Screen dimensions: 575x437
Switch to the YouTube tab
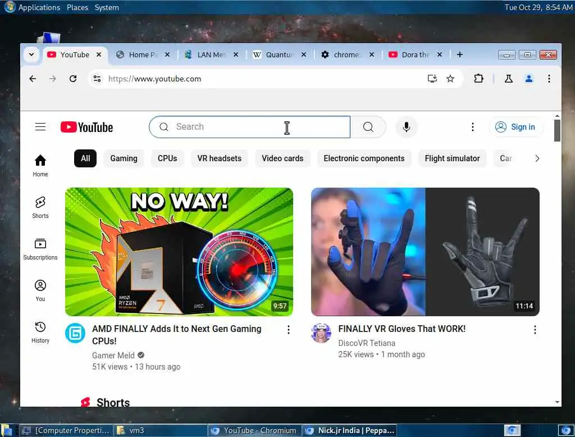coord(75,54)
